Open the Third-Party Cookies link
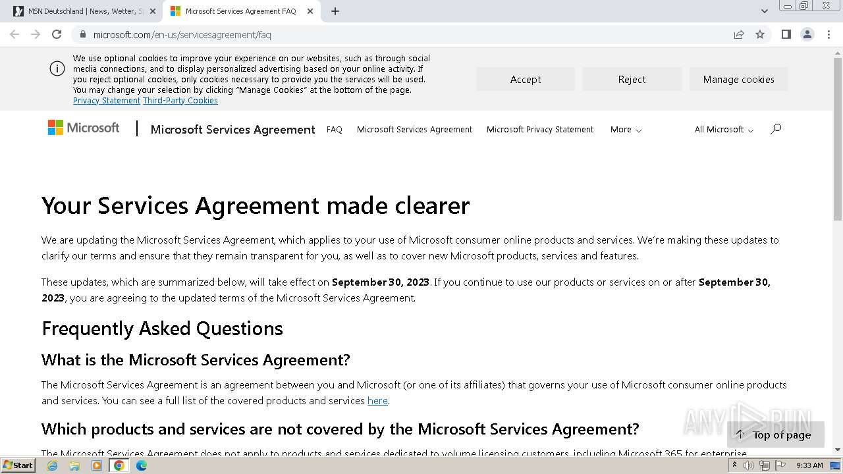Viewport: 843px width, 474px height. (x=180, y=101)
